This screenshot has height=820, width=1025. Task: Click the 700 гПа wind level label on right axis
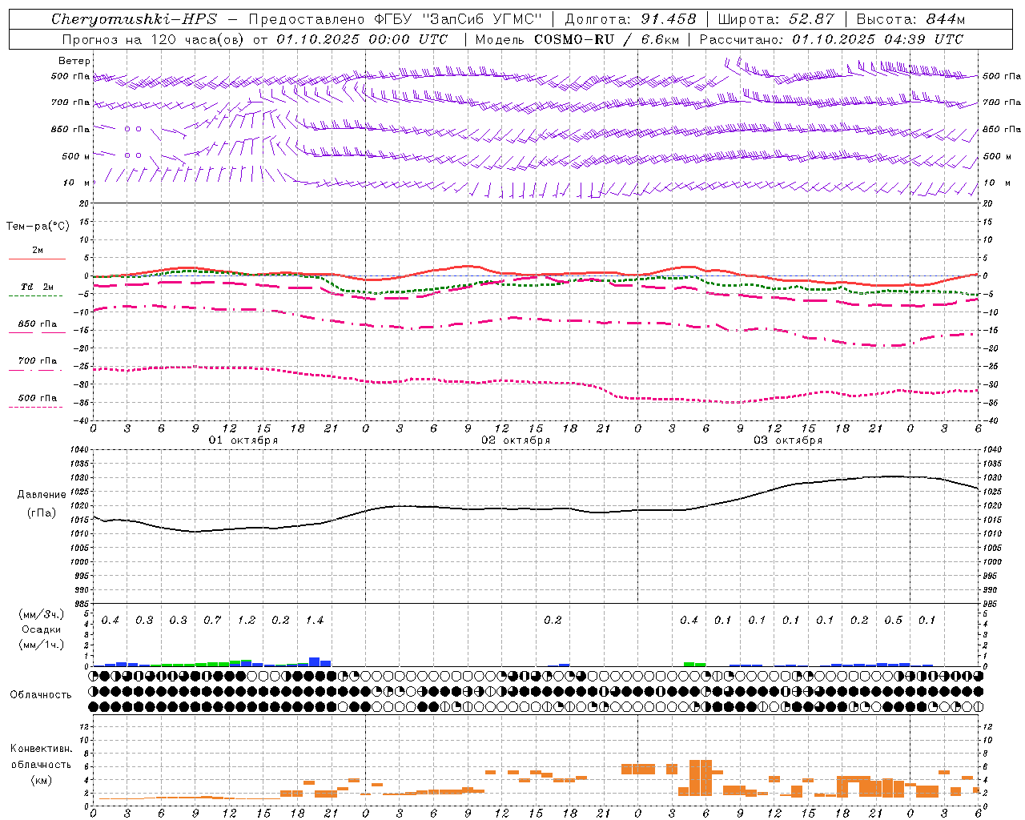[x=1002, y=102]
